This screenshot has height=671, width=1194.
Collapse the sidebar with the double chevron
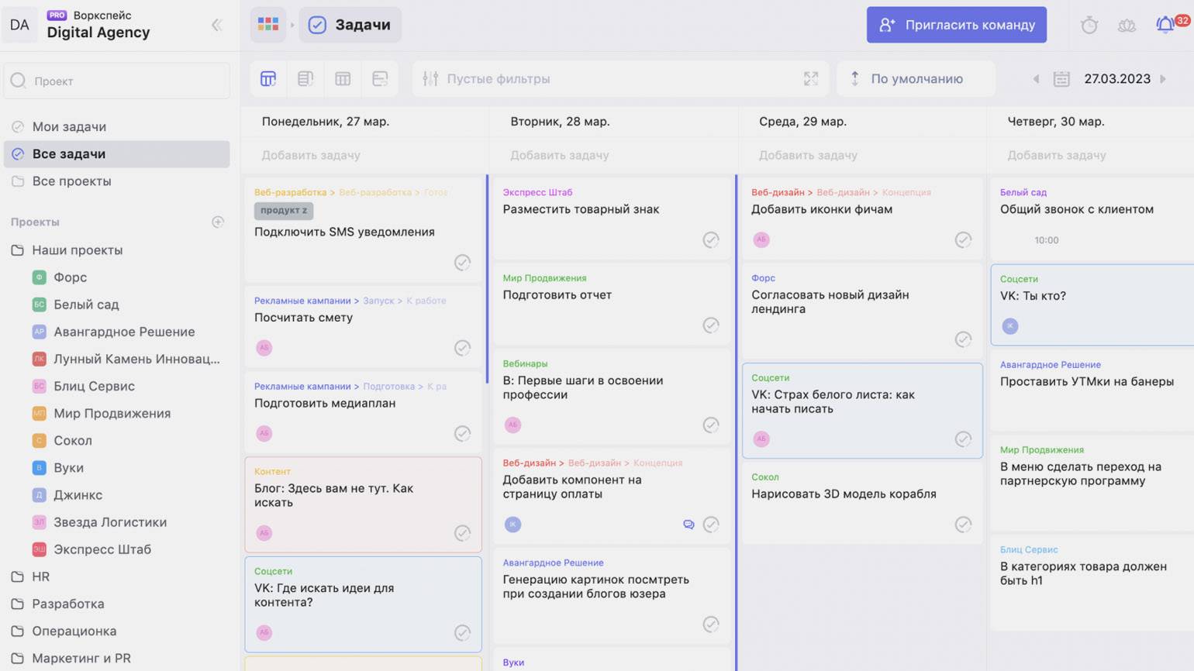(x=216, y=26)
